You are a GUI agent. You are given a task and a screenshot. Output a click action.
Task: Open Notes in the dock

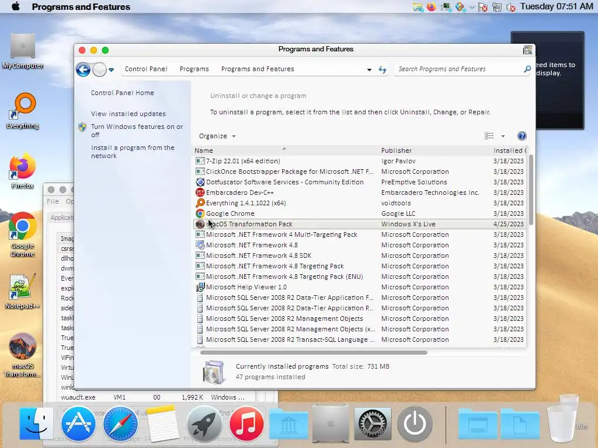[162, 423]
